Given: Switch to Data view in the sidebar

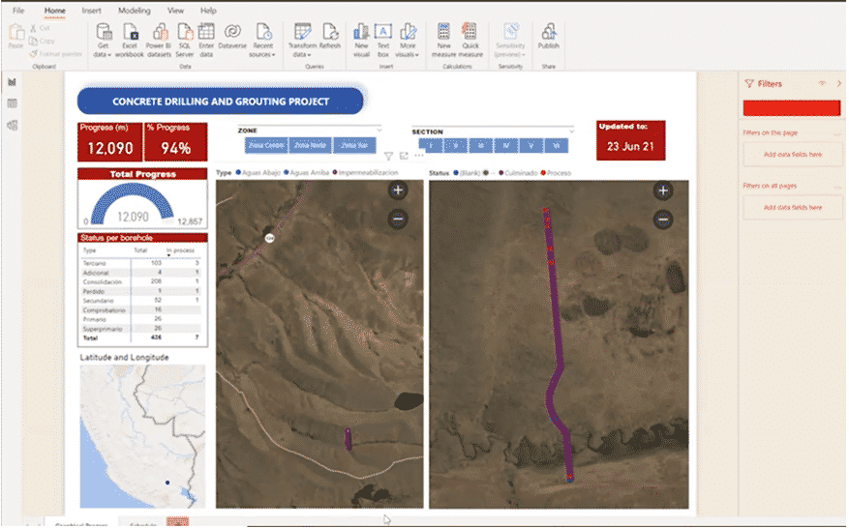Looking at the screenshot, I should point(12,103).
